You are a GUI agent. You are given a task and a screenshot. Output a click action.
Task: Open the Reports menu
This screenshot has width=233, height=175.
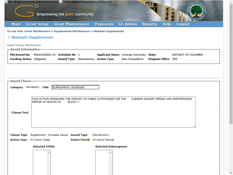pyautogui.click(x=150, y=24)
